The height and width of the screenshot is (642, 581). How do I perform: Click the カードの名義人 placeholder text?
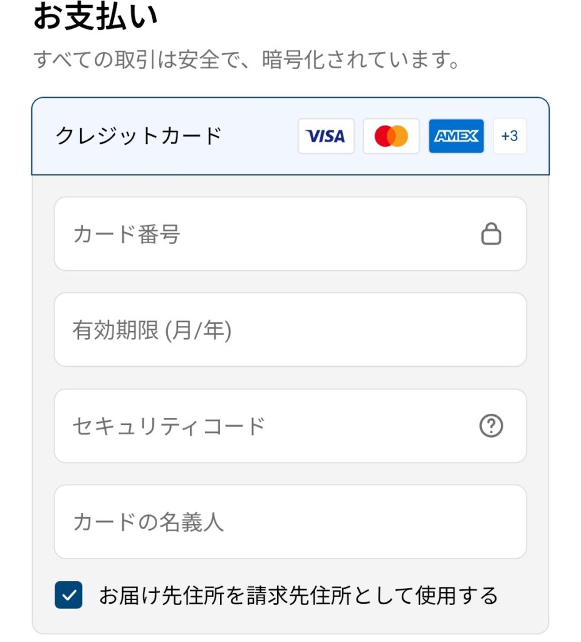pos(148,522)
